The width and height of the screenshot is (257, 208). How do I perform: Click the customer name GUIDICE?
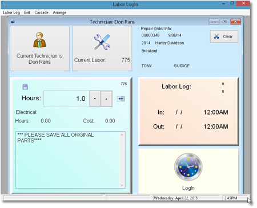182,66
